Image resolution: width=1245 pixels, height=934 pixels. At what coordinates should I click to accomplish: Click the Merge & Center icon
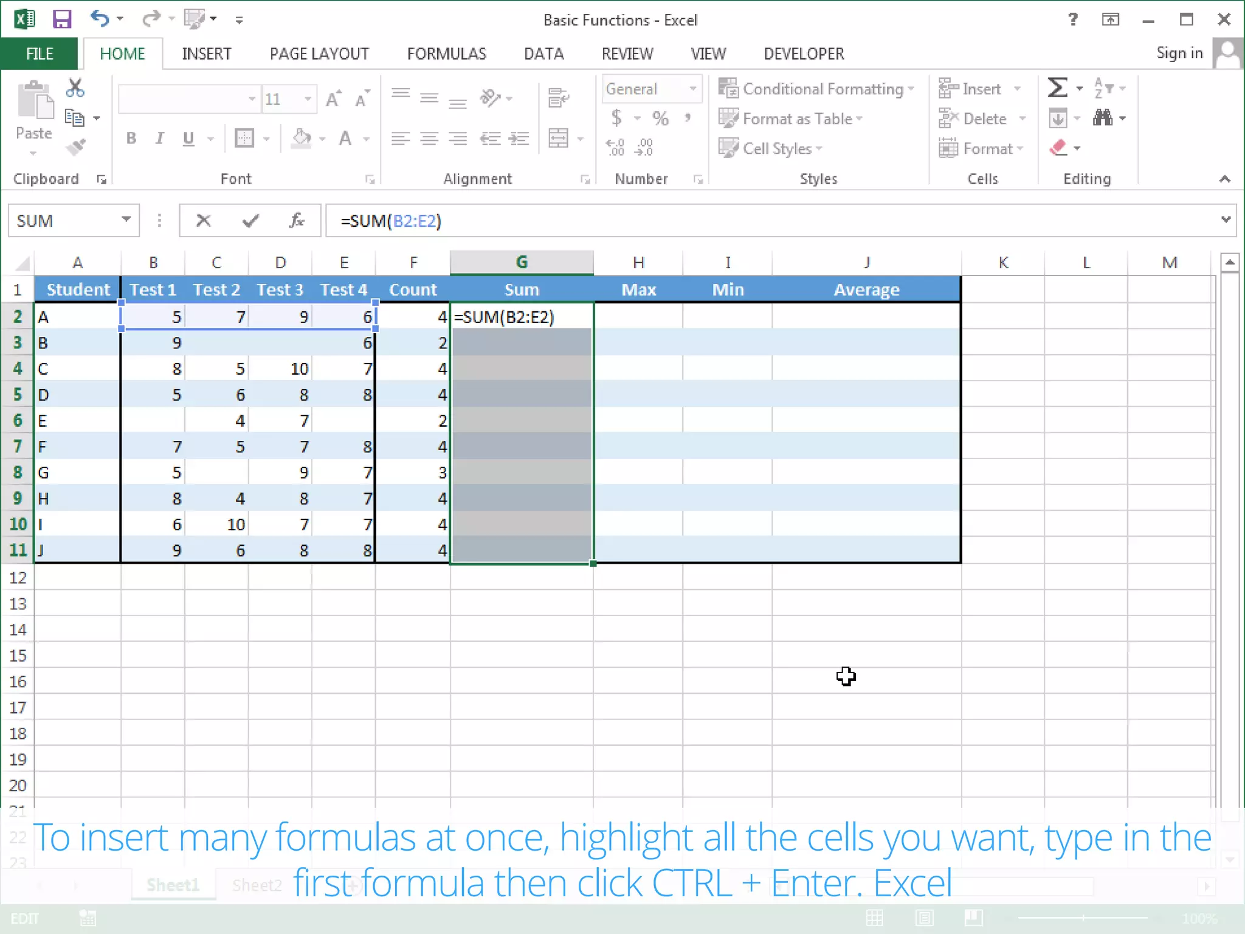(558, 138)
